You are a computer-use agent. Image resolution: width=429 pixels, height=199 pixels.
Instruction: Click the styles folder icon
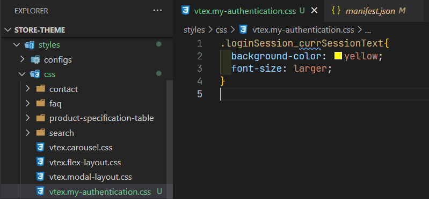pyautogui.click(x=30, y=45)
